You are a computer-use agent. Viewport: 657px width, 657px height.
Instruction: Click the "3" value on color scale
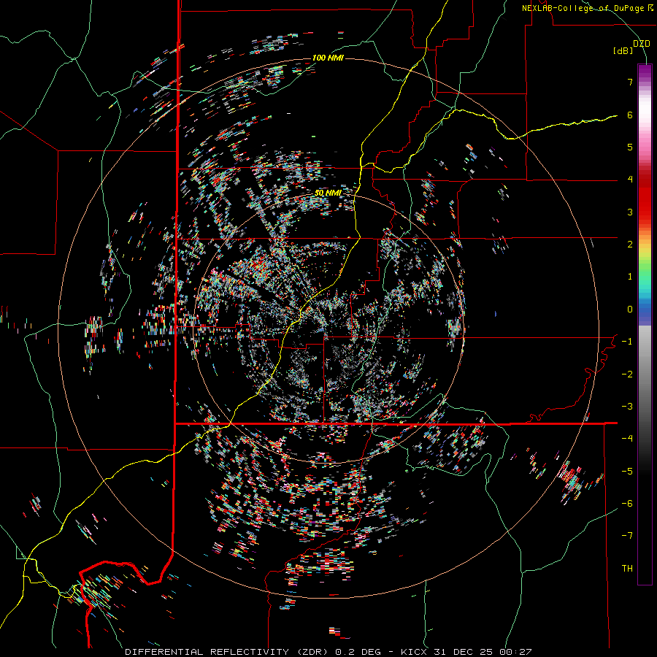pyautogui.click(x=630, y=212)
